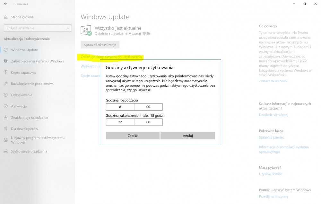Click the shield icon for Zabezpieczenia systemu Windows

6,61
